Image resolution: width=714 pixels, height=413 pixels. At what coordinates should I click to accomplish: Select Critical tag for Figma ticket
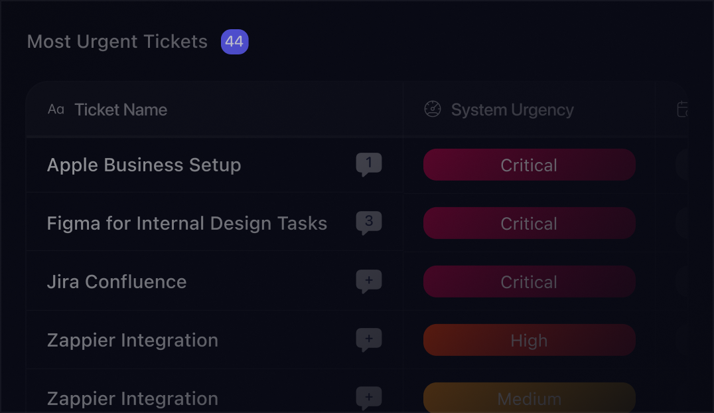pyautogui.click(x=529, y=223)
